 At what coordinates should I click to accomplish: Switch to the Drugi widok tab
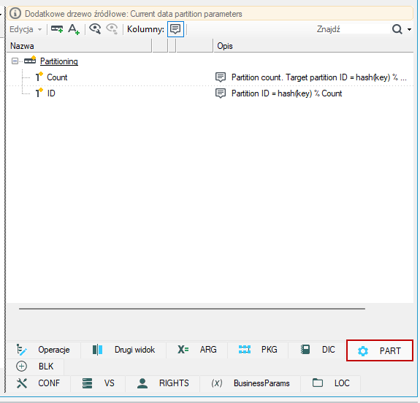pyautogui.click(x=123, y=350)
